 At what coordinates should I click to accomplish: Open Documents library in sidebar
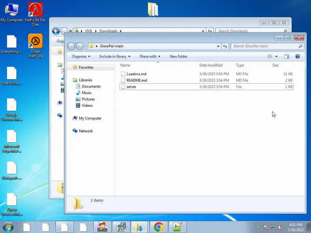coord(91,86)
